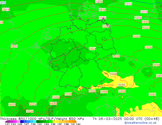Viewport: 162px width, 125px height.
Task: Select the dark blue legend swatch at 125
Action: pos(22,121)
